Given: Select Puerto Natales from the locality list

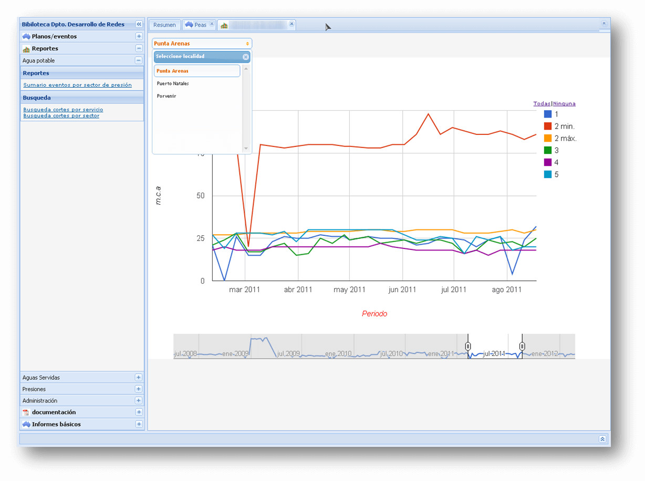Looking at the screenshot, I should [x=173, y=83].
